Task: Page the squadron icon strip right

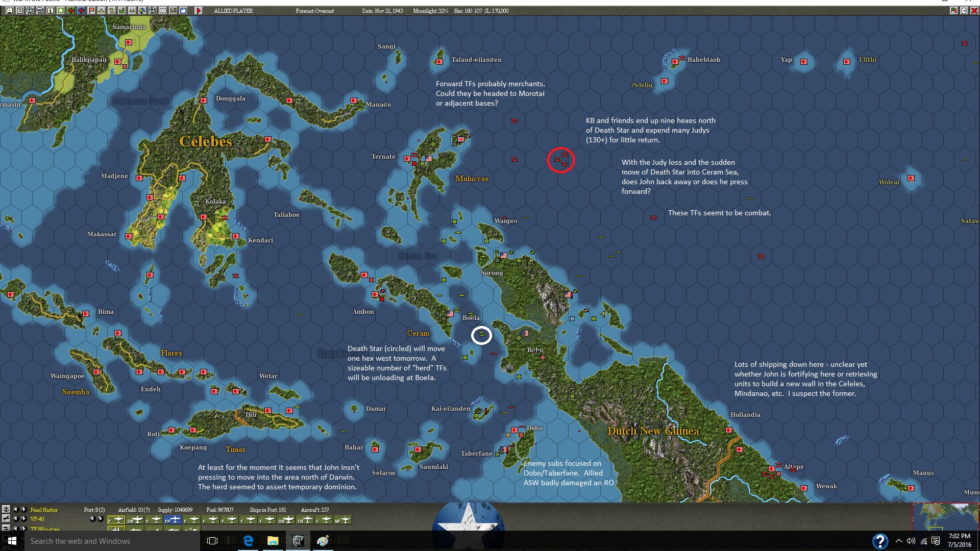Action: click(x=101, y=519)
